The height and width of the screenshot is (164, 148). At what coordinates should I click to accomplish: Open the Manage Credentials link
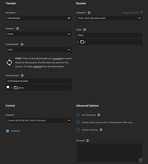point(131,13)
